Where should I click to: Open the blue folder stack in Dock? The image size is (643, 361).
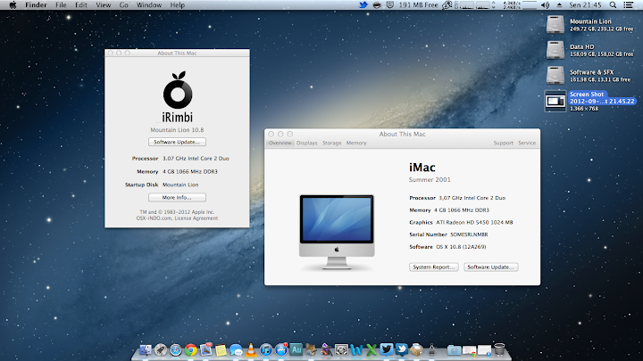point(454,350)
